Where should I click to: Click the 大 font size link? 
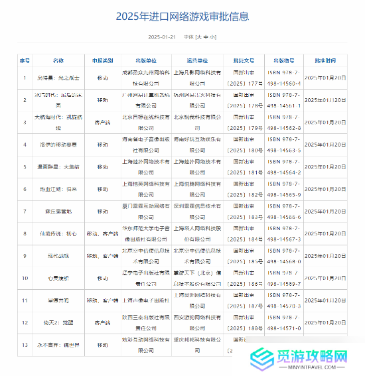[199, 37]
